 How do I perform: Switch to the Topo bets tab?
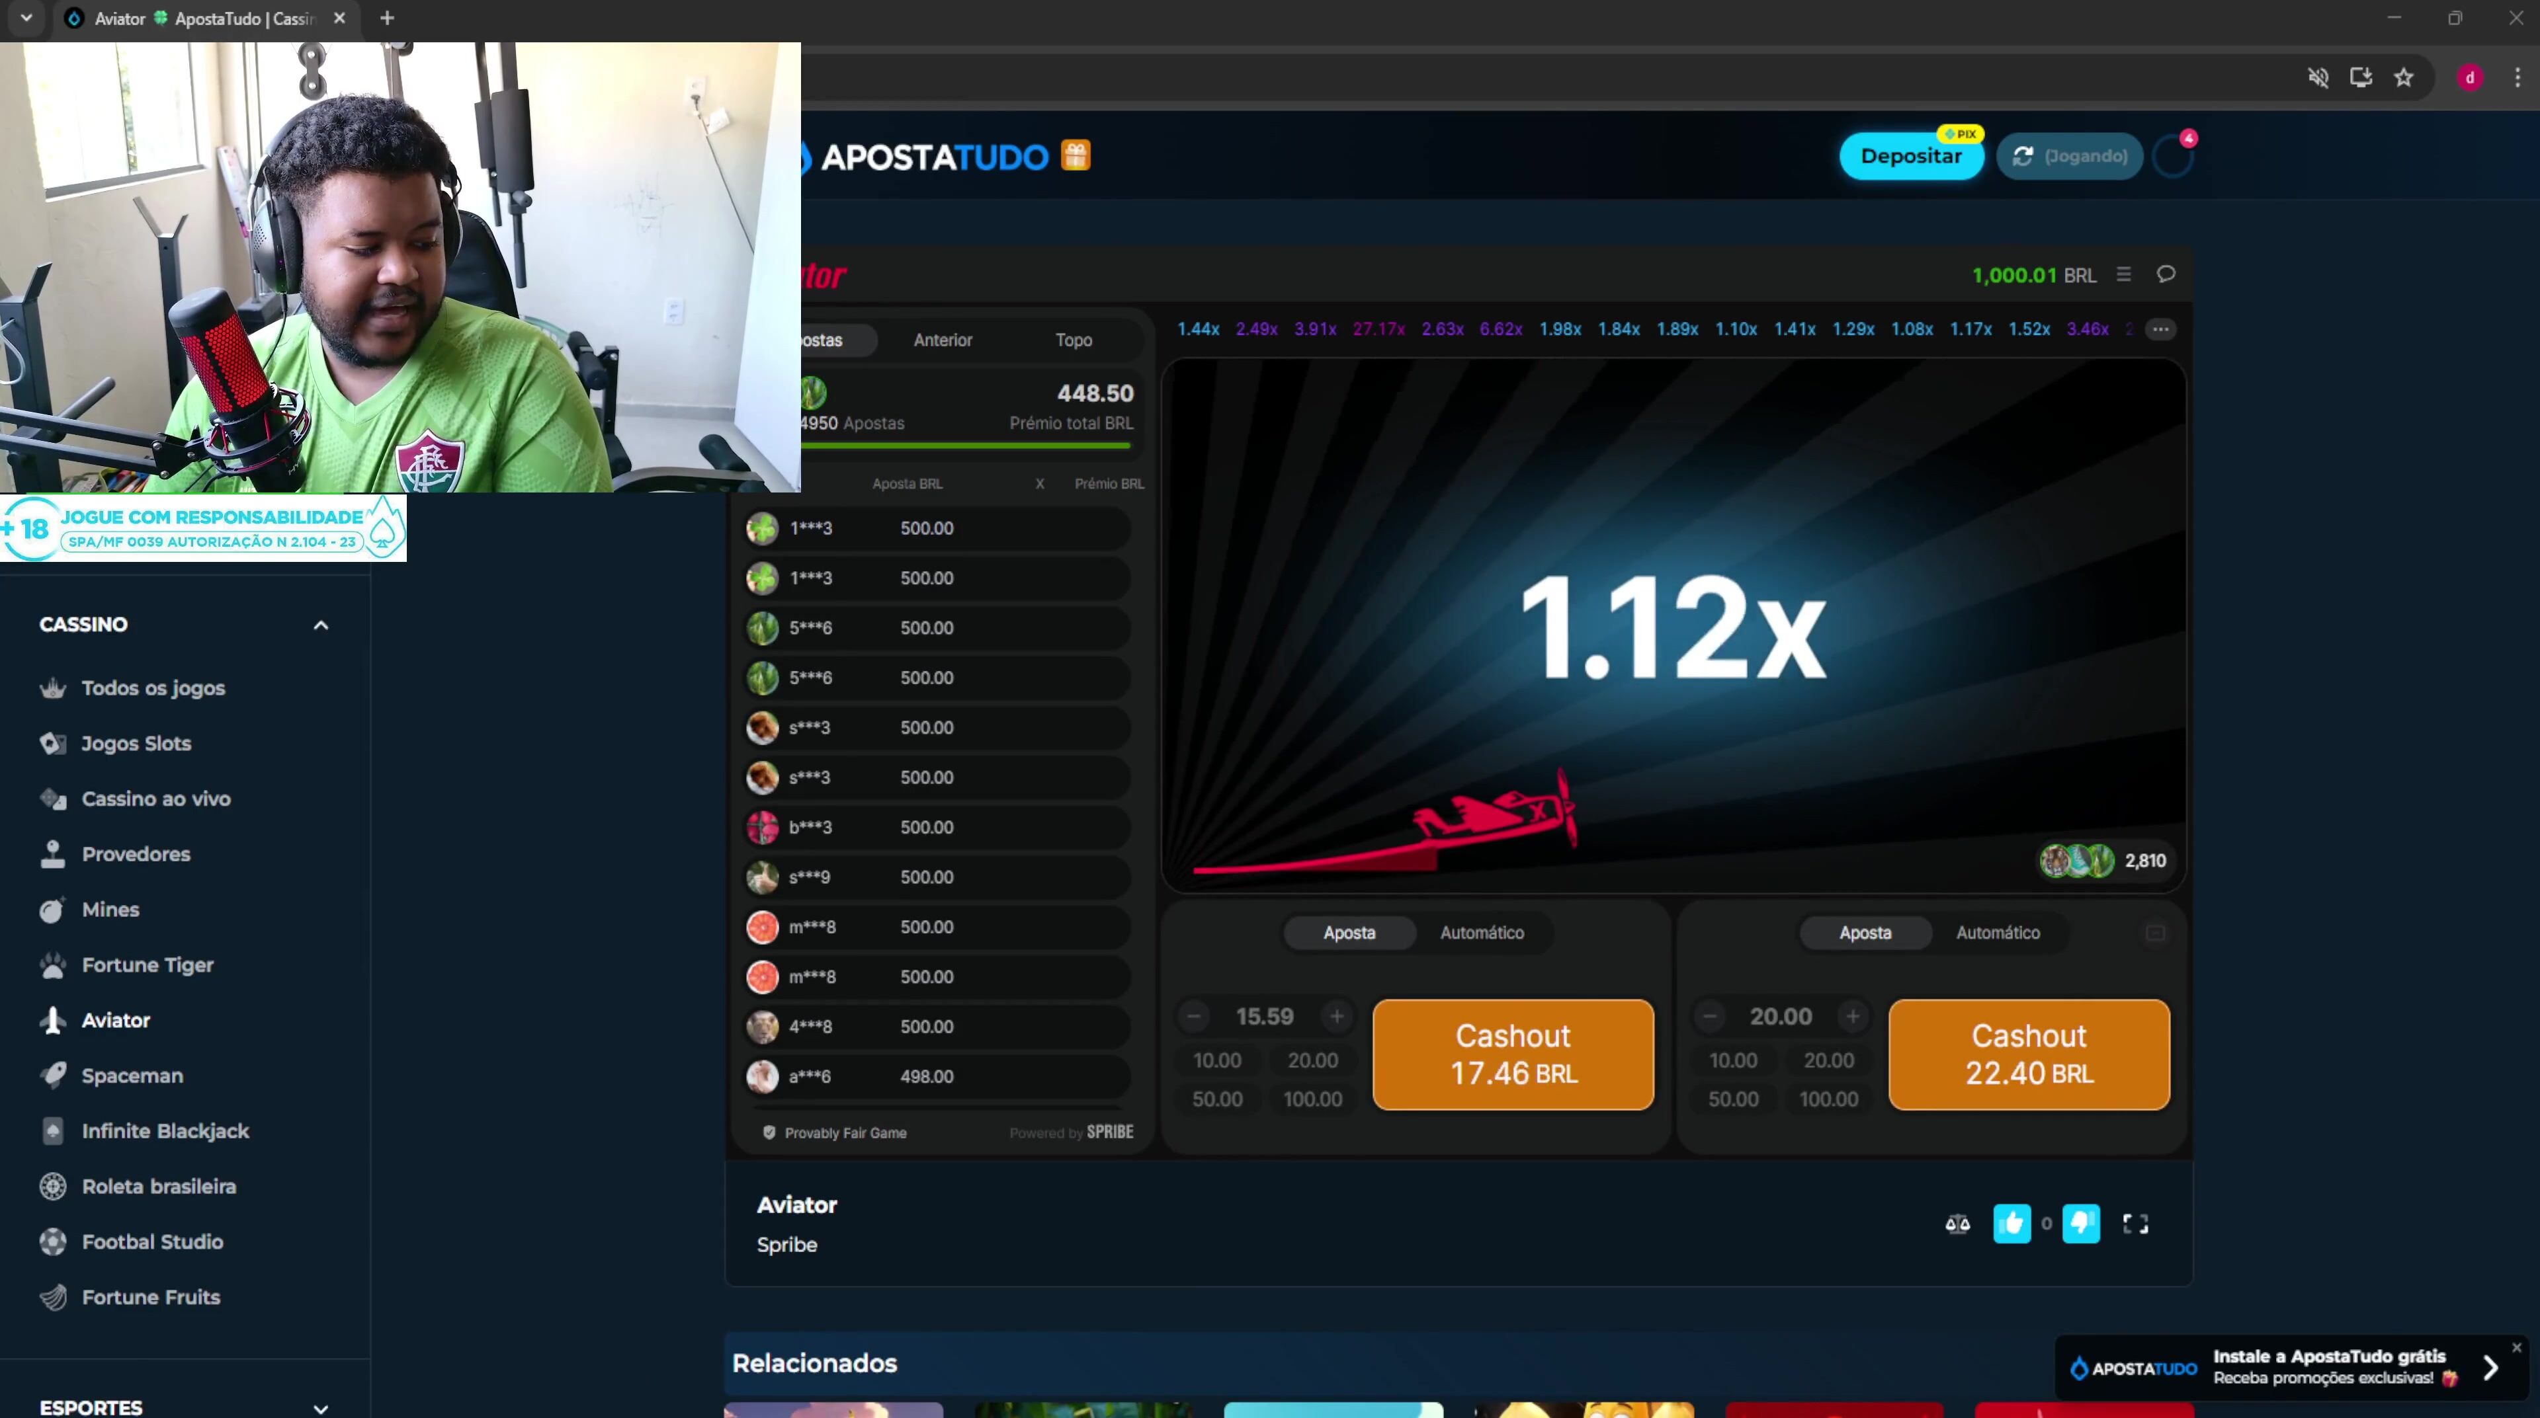tap(1074, 340)
